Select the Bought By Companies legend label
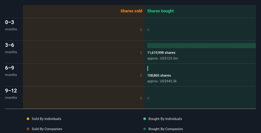The height and width of the screenshot is (133, 261). click(166, 129)
